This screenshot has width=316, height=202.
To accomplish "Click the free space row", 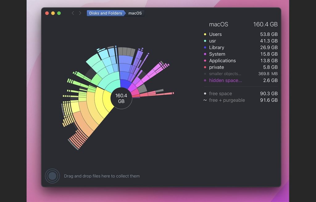I will tap(220, 93).
